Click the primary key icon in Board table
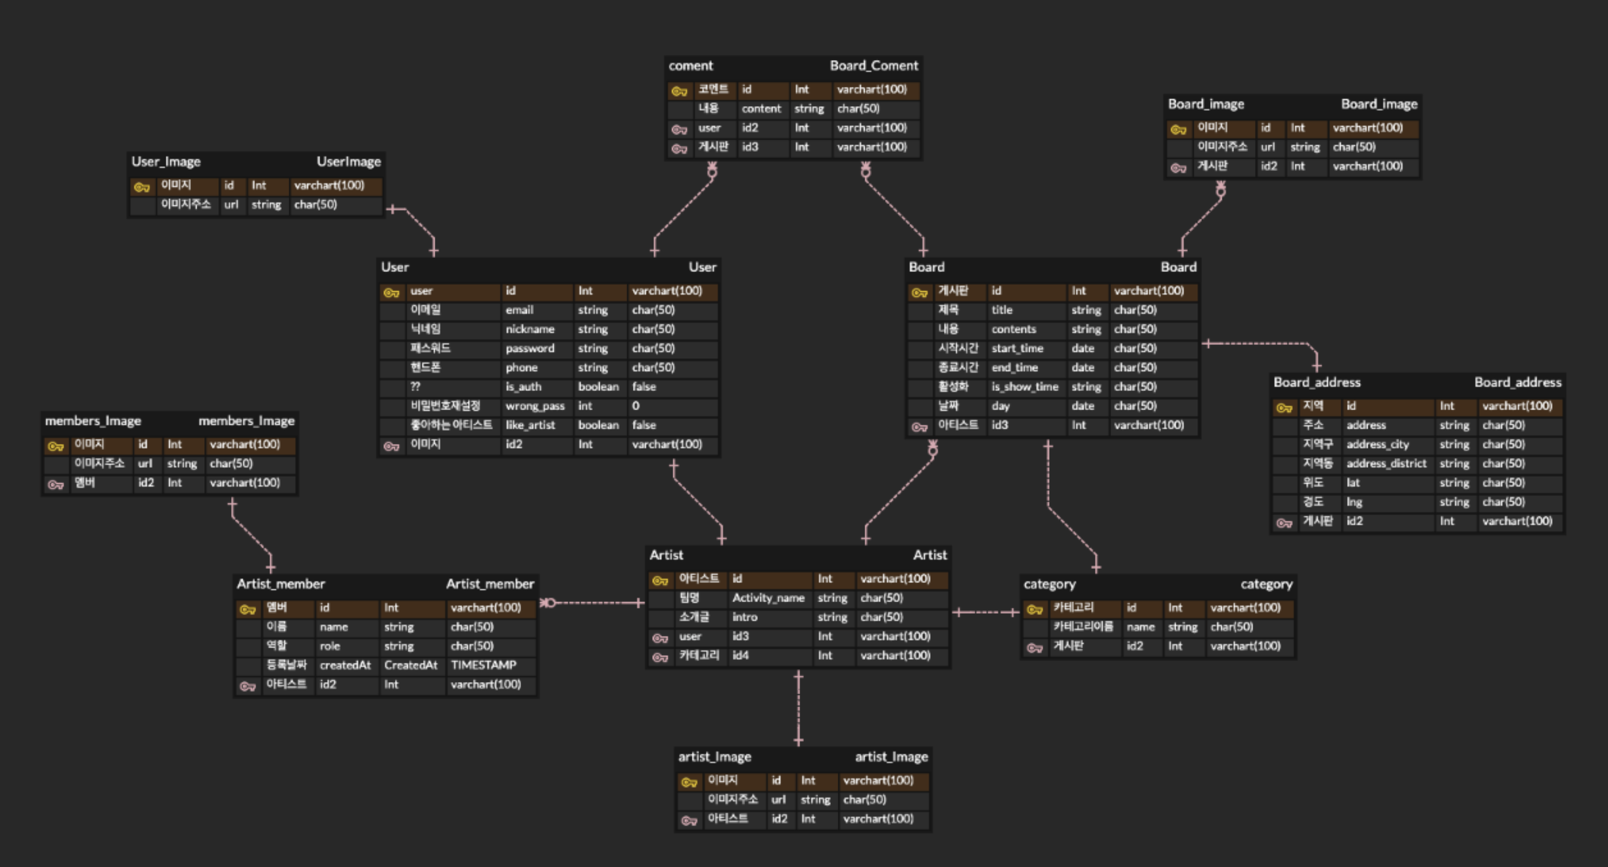This screenshot has width=1608, height=867. pos(919,292)
